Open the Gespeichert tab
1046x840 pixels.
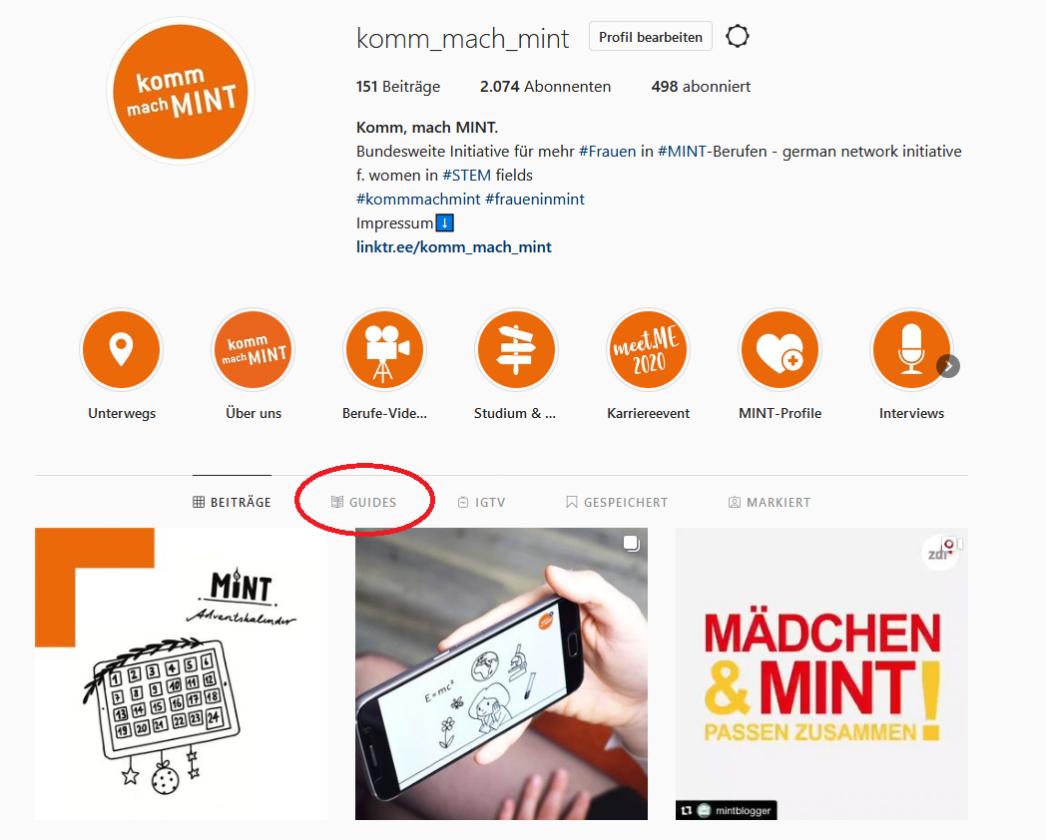click(x=617, y=502)
